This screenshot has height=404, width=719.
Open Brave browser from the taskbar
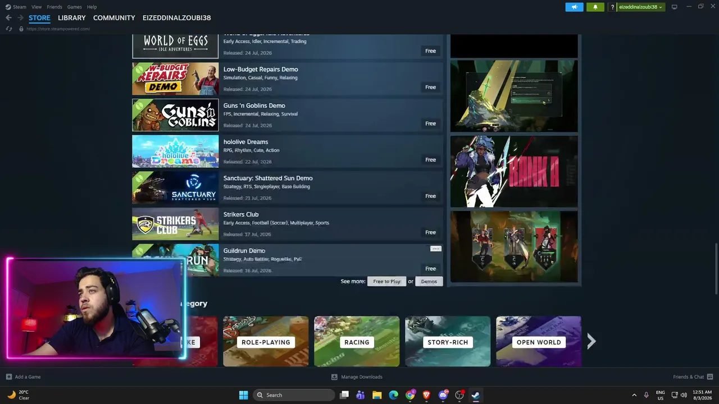[426, 395]
